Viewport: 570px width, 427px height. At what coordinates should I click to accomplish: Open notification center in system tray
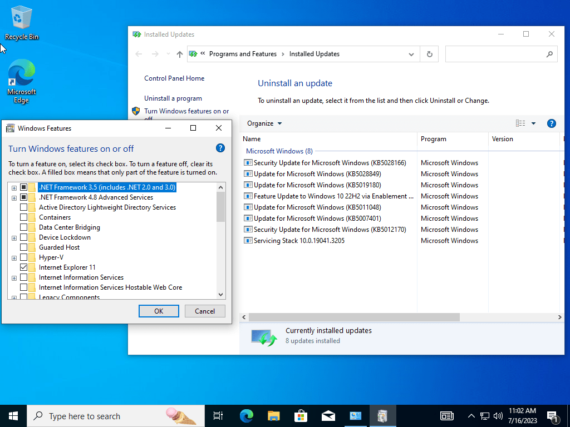553,416
